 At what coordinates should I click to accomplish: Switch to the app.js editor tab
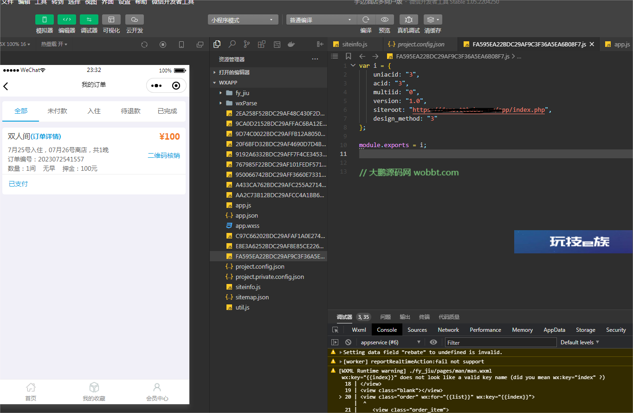pyautogui.click(x=617, y=45)
